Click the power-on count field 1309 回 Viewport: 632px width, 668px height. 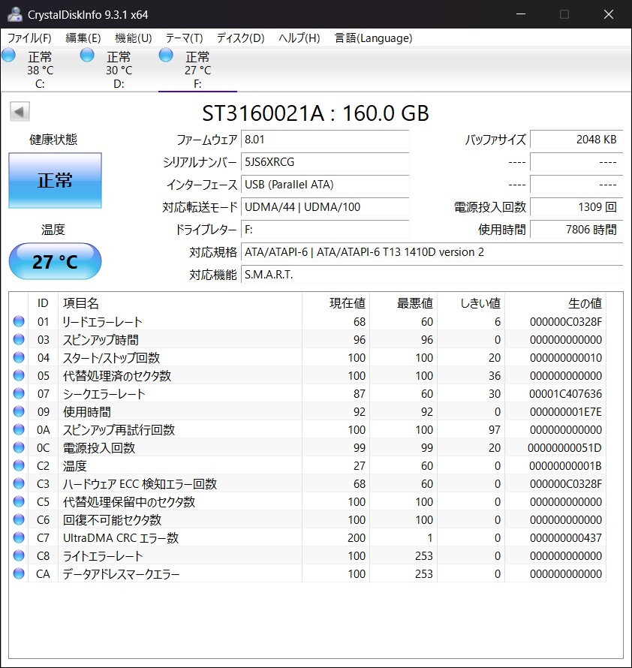(x=576, y=207)
